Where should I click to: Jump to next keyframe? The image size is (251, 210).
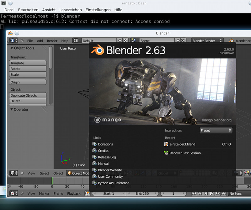pos(217,193)
